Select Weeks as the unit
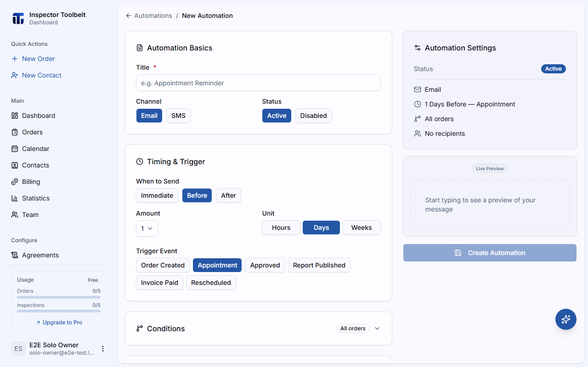This screenshot has width=588, height=367. tap(362, 228)
